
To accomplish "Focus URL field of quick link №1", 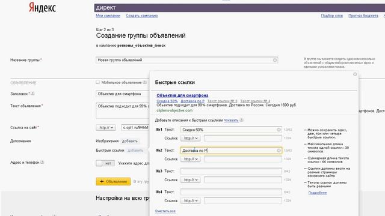I will pyautogui.click(x=243, y=138).
